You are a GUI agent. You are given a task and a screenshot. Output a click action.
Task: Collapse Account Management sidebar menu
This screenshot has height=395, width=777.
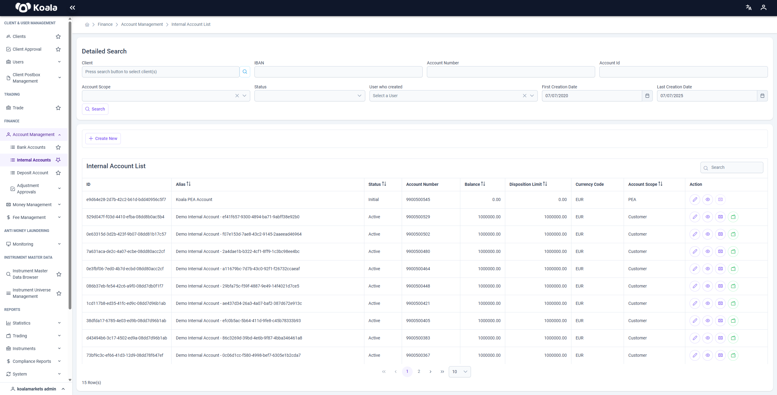(34, 135)
